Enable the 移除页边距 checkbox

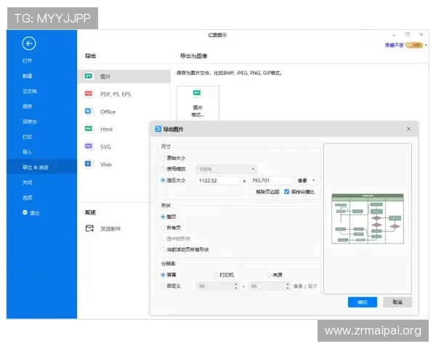click(x=251, y=192)
